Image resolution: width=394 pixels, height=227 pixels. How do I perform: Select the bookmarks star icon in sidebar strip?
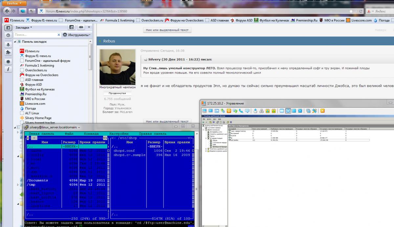pyautogui.click(x=8, y=28)
